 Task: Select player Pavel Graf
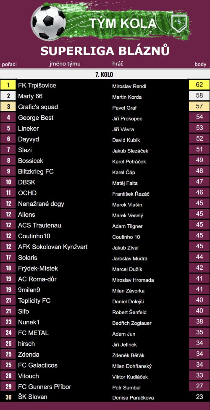pos(124,108)
